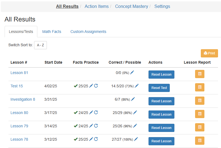Screen dimensions: 221x148
Task: Open the Investigation 8 link
Action: click(x=23, y=99)
